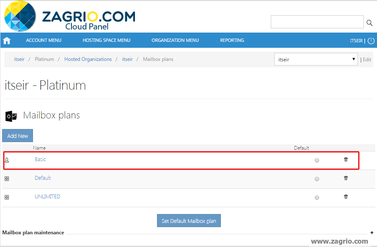This screenshot has width=377, height=247.
Task: Click the grid icon in Default row
Action: click(7, 179)
